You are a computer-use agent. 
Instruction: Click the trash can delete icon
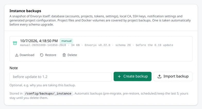point(64,55)
